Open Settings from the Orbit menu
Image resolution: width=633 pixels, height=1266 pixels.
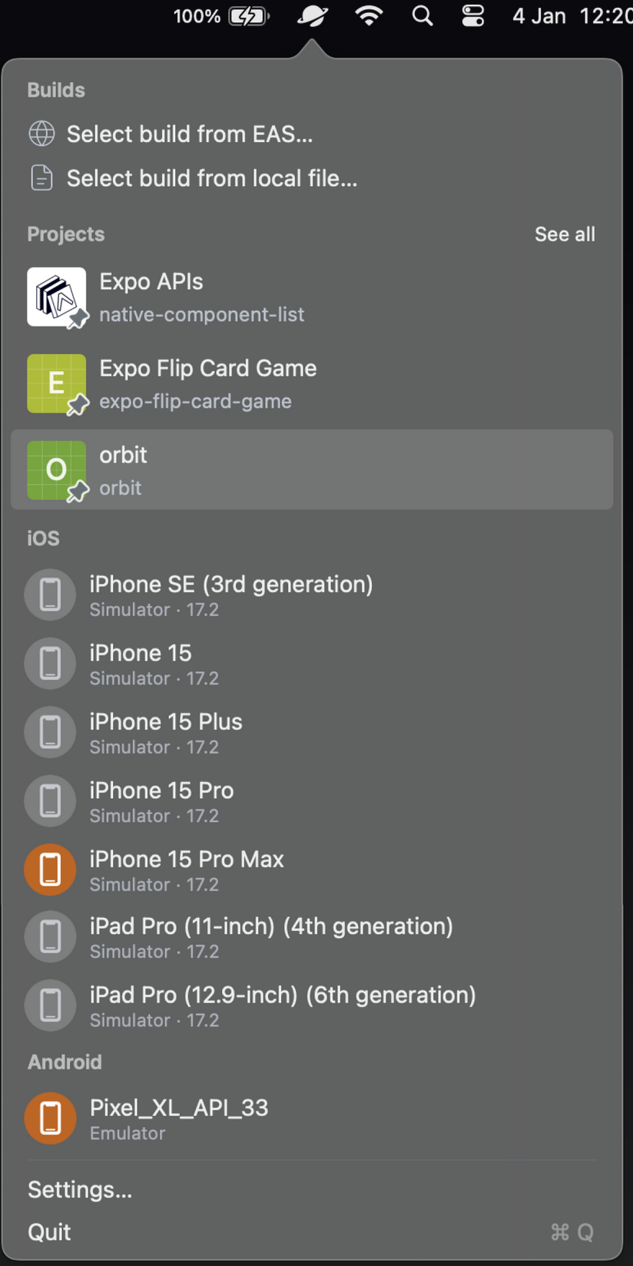(x=80, y=1189)
